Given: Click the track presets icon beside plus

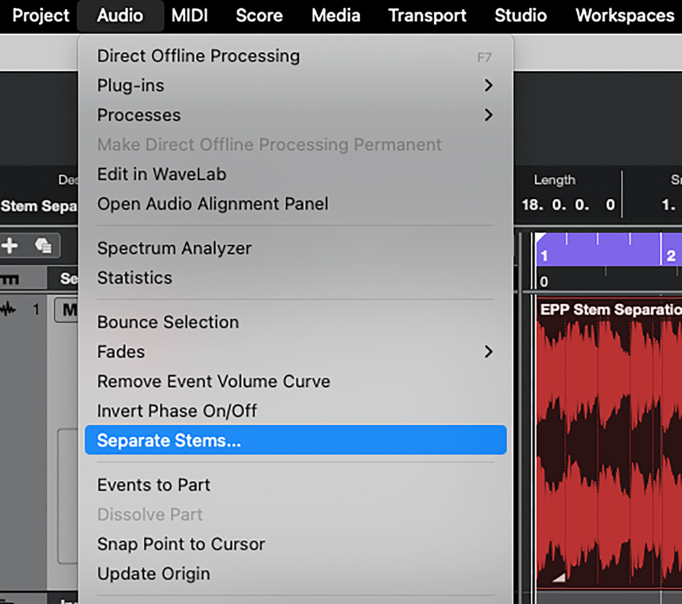Looking at the screenshot, I should coord(43,245).
